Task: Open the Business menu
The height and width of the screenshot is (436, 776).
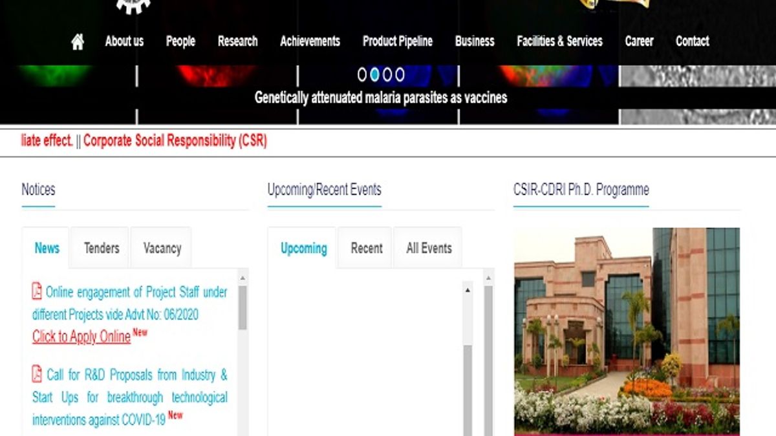Action: [475, 41]
